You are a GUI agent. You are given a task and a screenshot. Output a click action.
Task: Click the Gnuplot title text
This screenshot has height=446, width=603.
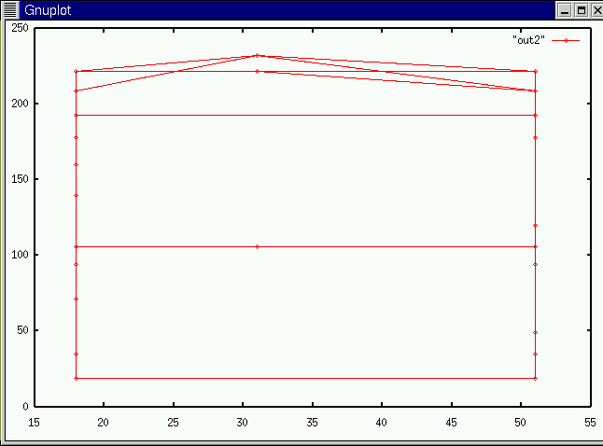click(x=48, y=10)
